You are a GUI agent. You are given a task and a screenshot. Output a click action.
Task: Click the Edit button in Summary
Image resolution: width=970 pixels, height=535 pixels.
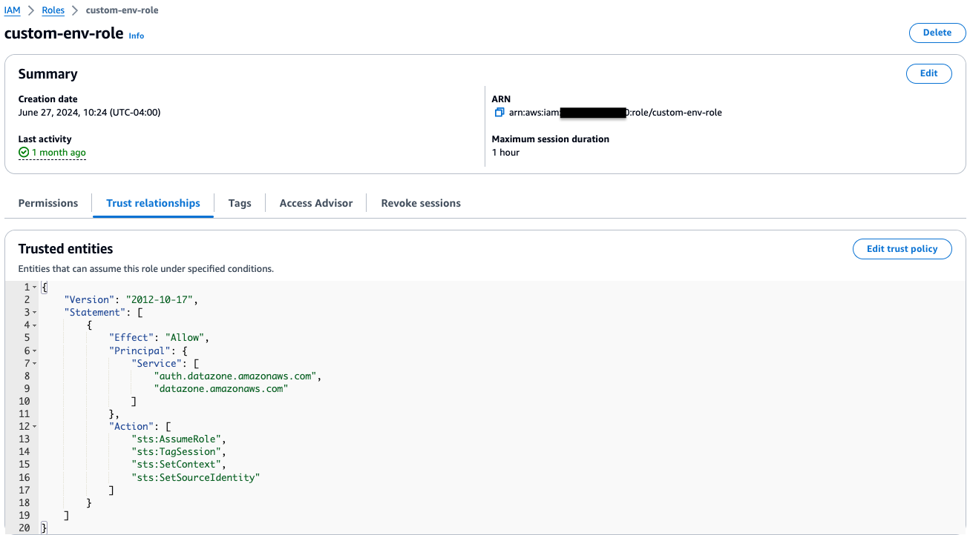[x=929, y=73]
